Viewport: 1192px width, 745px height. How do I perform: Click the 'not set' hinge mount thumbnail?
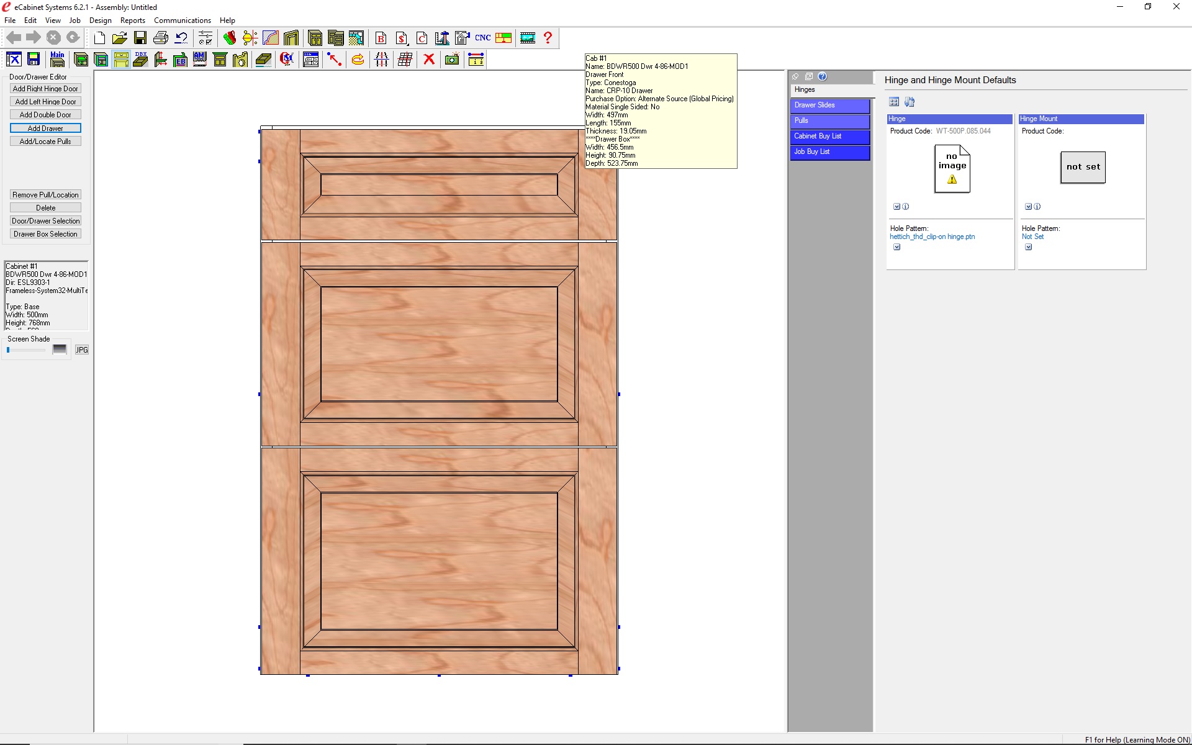pyautogui.click(x=1083, y=167)
